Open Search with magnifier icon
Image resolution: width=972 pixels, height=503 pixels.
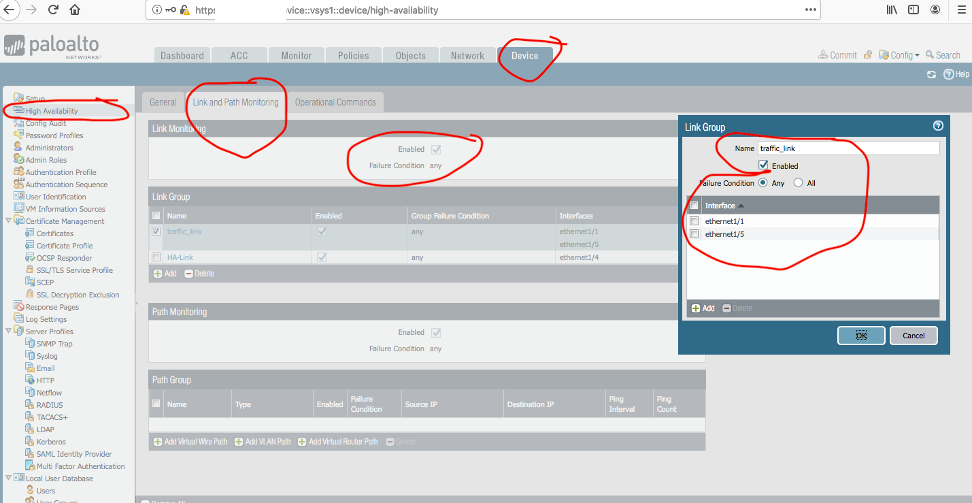(x=930, y=55)
